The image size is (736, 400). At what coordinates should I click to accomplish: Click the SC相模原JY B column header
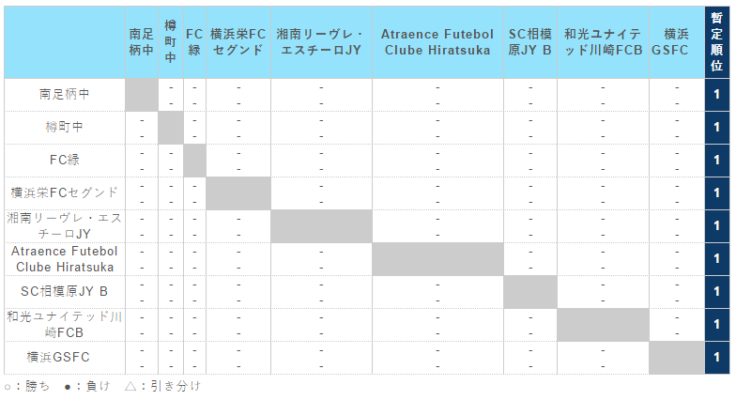[x=529, y=42]
